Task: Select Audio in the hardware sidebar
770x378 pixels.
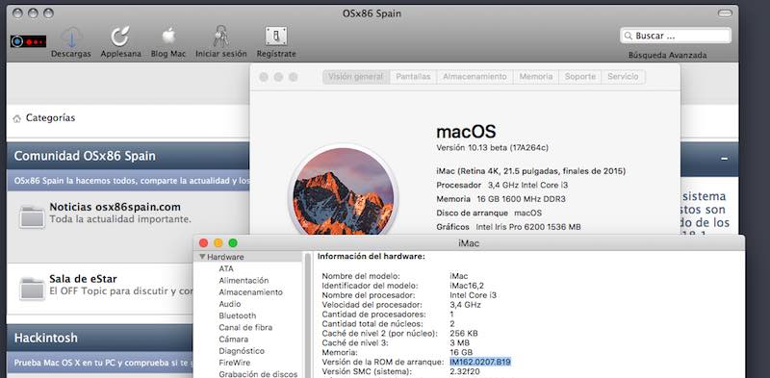Action: click(230, 304)
